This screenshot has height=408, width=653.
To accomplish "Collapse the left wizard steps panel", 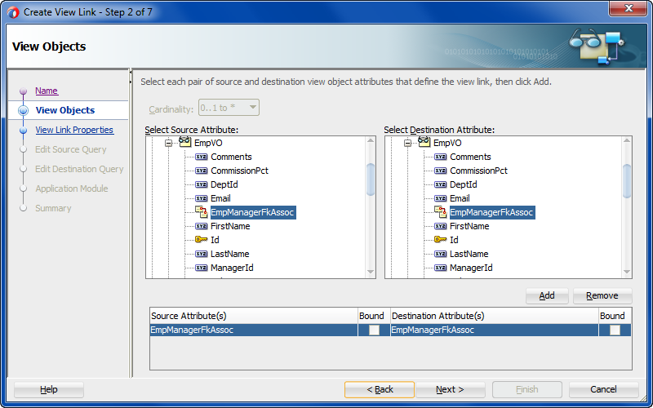I will (131, 72).
